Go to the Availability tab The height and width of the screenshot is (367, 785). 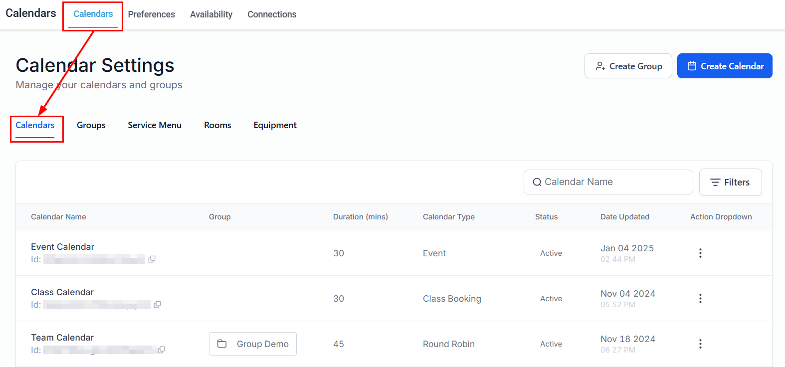(211, 14)
